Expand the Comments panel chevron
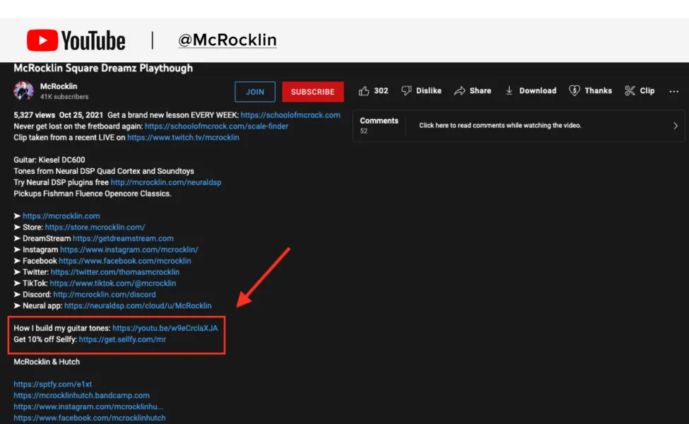This screenshot has width=689, height=424. [676, 126]
